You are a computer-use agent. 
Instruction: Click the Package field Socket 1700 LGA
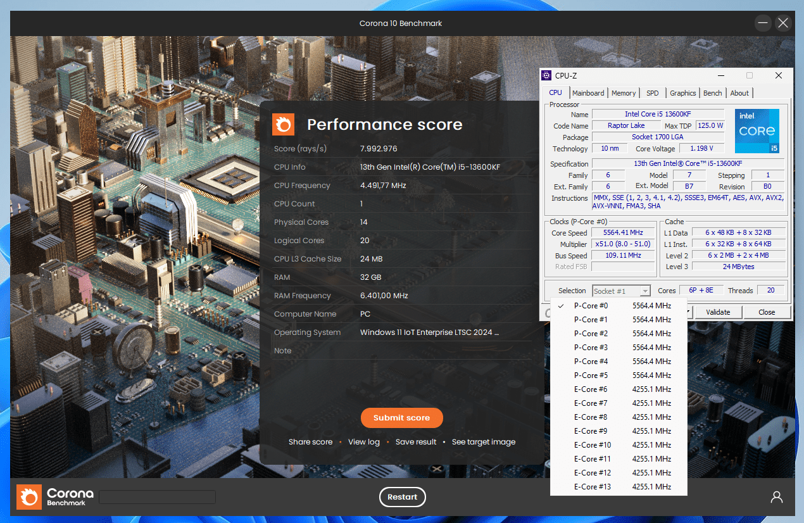658,137
